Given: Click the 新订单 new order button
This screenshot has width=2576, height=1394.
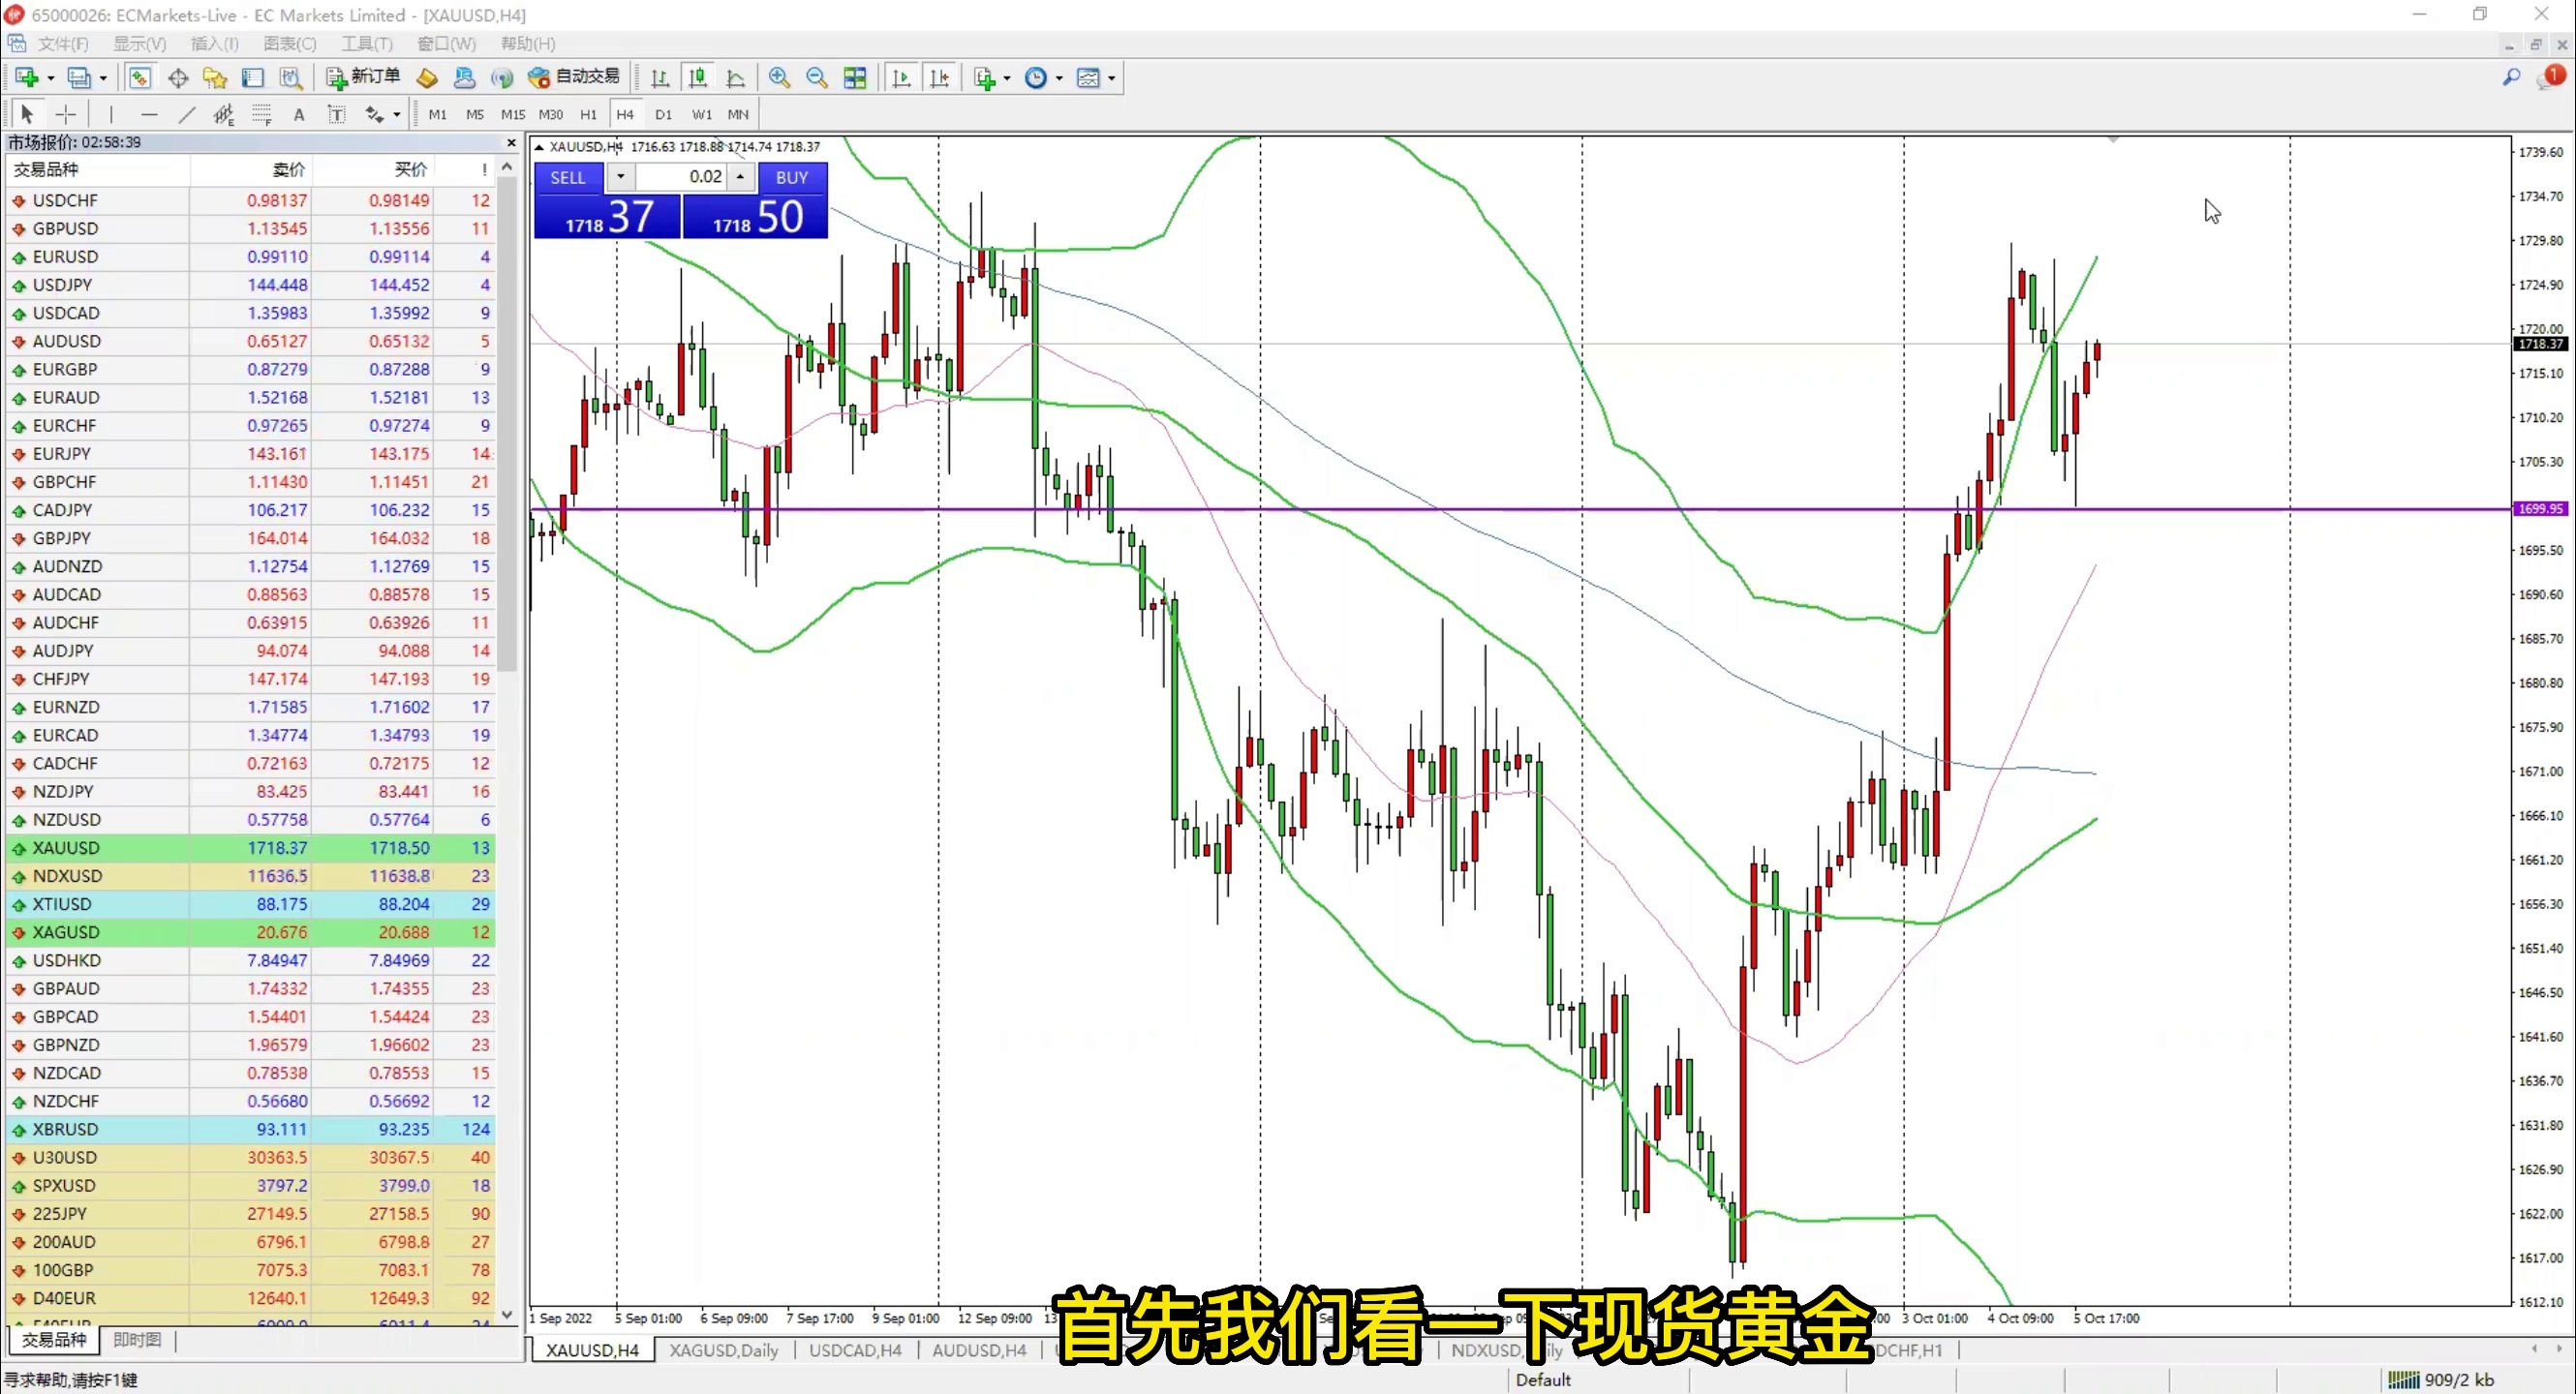Looking at the screenshot, I should coord(364,78).
